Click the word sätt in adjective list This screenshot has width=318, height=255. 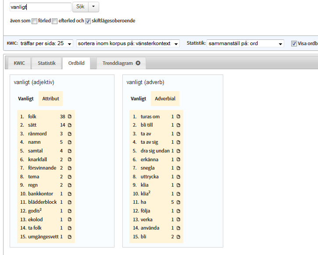[32, 125]
